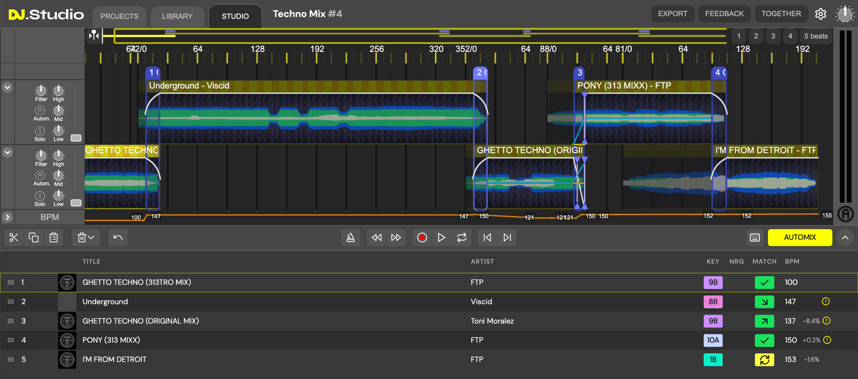Collapse the playlist panel with chevron up
This screenshot has height=379, width=858.
click(845, 238)
